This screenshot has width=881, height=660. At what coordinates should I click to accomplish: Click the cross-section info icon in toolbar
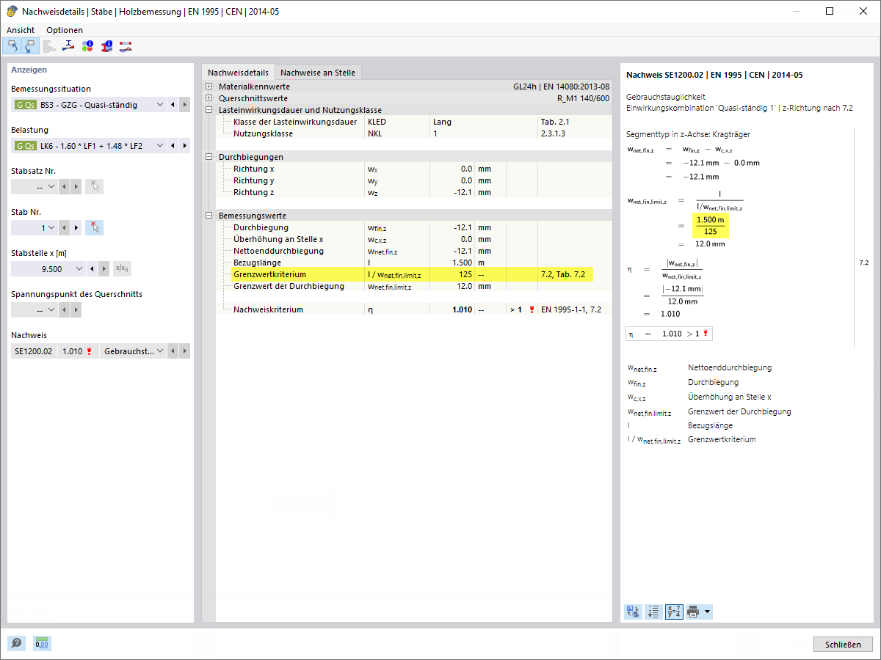tap(106, 46)
